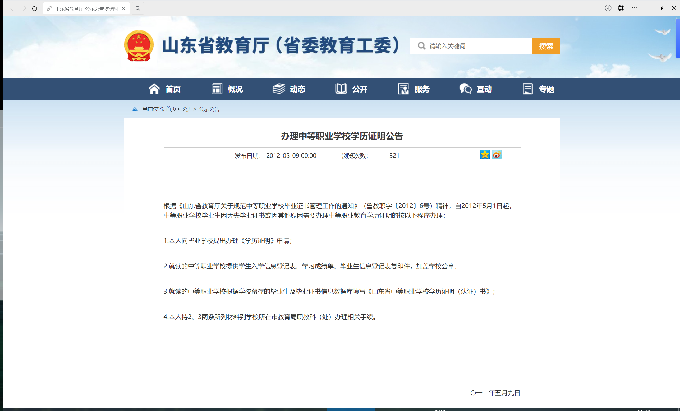
Task: Share article via Weibo icon
Action: [497, 154]
